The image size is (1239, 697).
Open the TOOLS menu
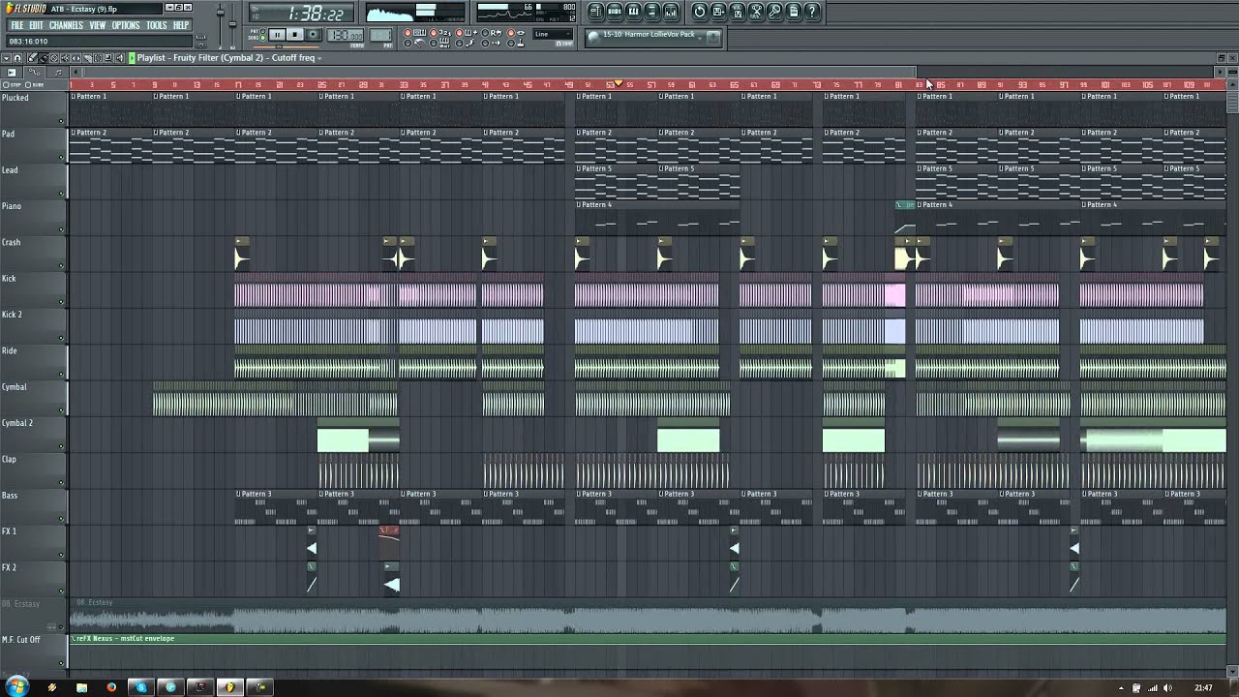[x=157, y=25]
